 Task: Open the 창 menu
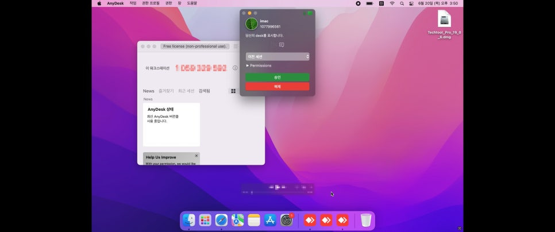[179, 3]
